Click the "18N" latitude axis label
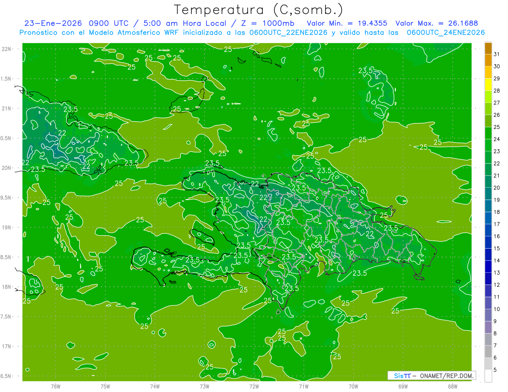 click(x=6, y=287)
